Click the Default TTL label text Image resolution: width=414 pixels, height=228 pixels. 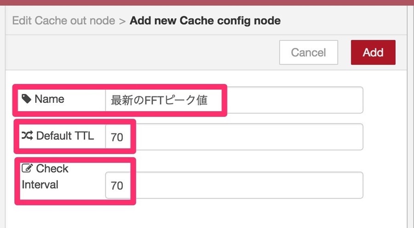pyautogui.click(x=65, y=136)
